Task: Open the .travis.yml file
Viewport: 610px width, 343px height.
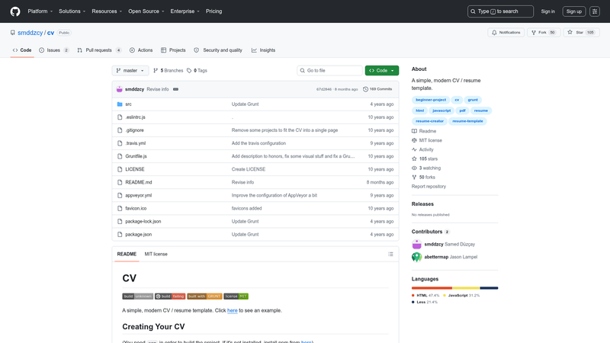Action: pyautogui.click(x=136, y=143)
